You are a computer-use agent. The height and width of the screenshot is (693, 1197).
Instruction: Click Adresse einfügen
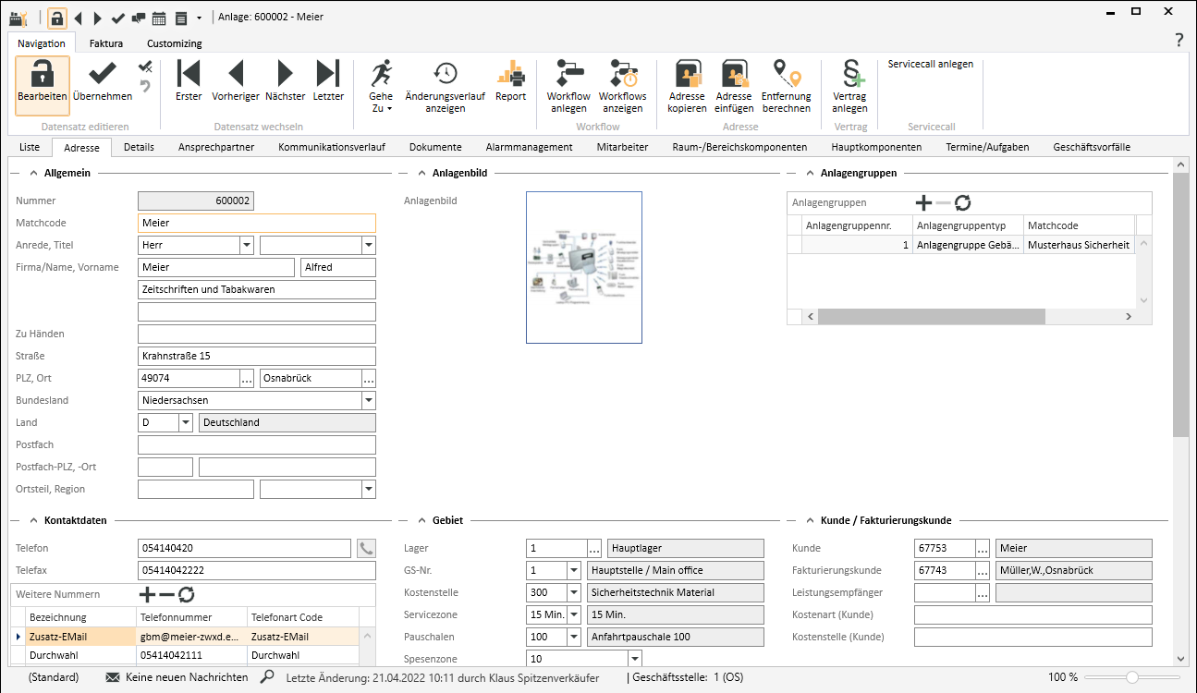(x=735, y=86)
